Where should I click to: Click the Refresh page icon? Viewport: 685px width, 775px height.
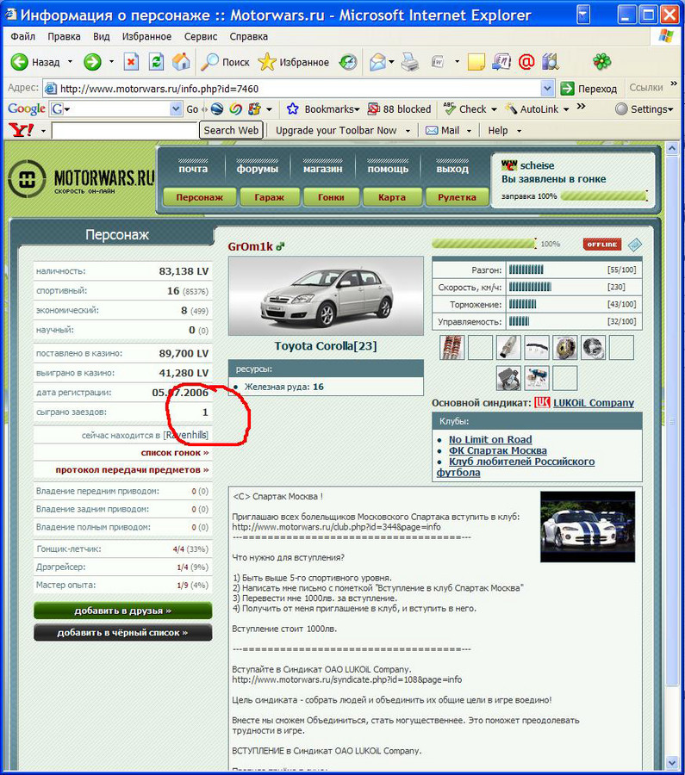pos(156,62)
